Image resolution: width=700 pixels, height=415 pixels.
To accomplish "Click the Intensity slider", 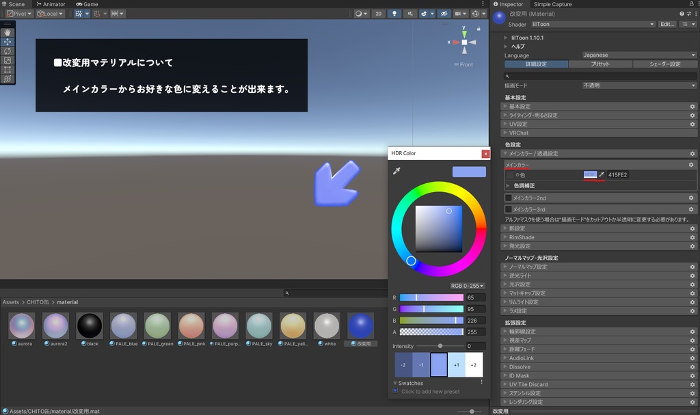I will click(x=440, y=346).
